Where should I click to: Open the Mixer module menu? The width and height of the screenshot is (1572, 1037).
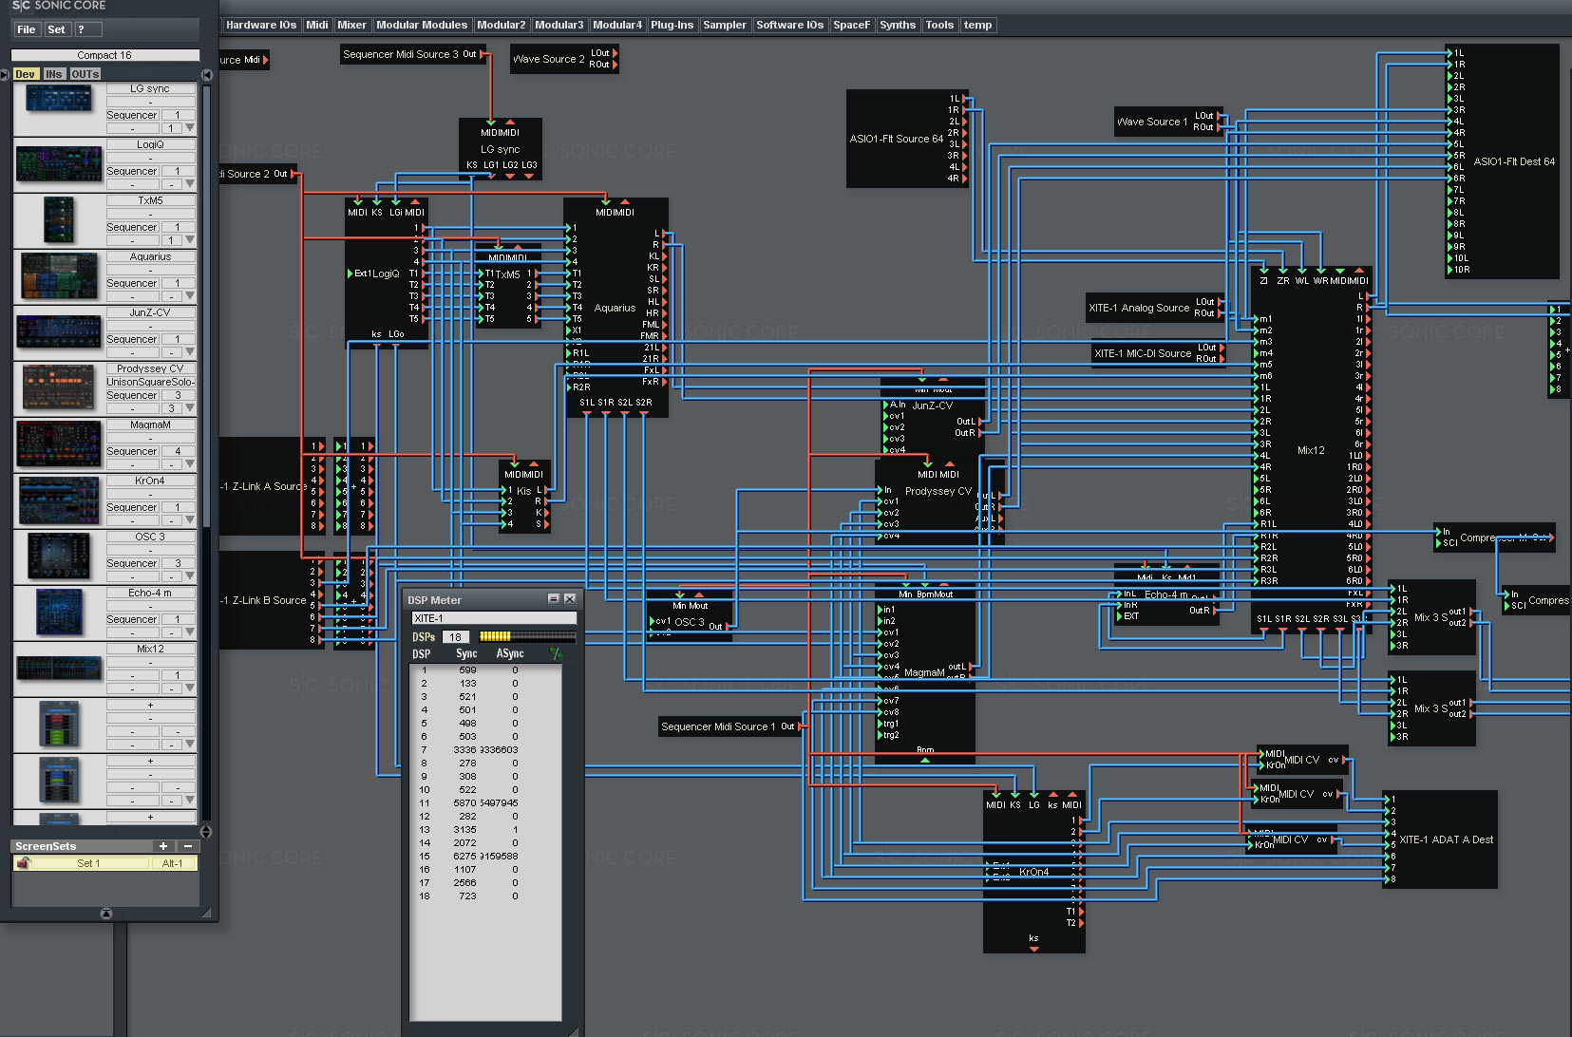(x=351, y=25)
